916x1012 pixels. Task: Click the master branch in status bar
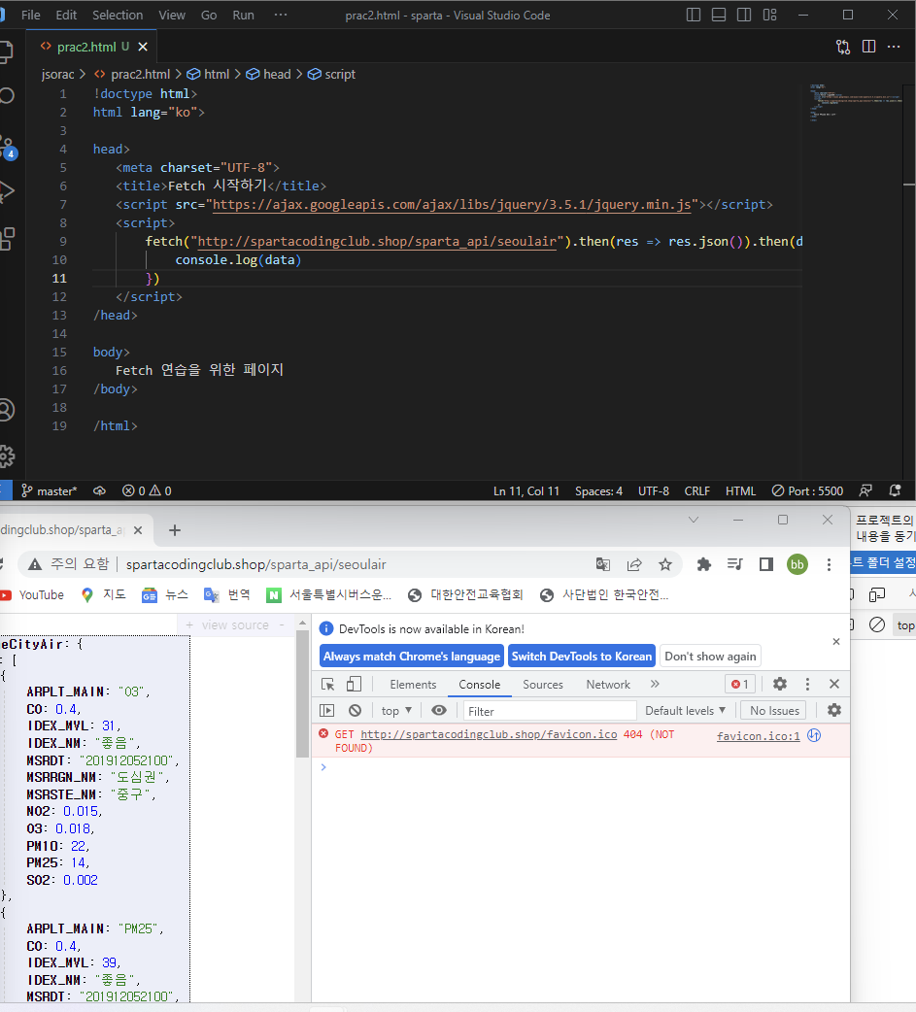[50, 491]
